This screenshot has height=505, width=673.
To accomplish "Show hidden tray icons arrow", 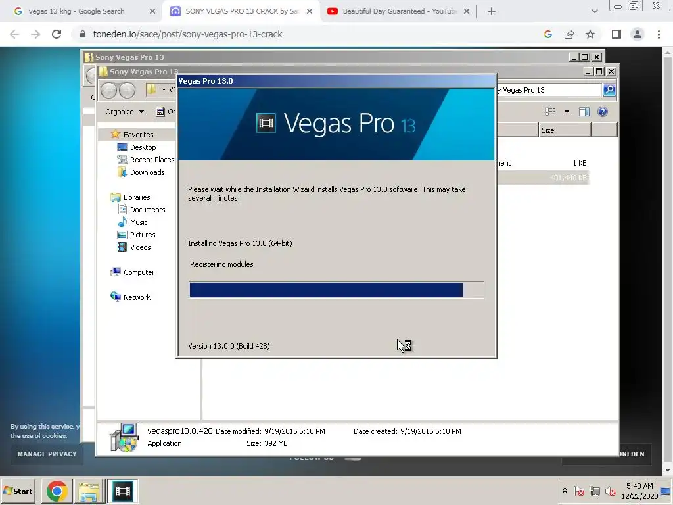I will [x=565, y=490].
